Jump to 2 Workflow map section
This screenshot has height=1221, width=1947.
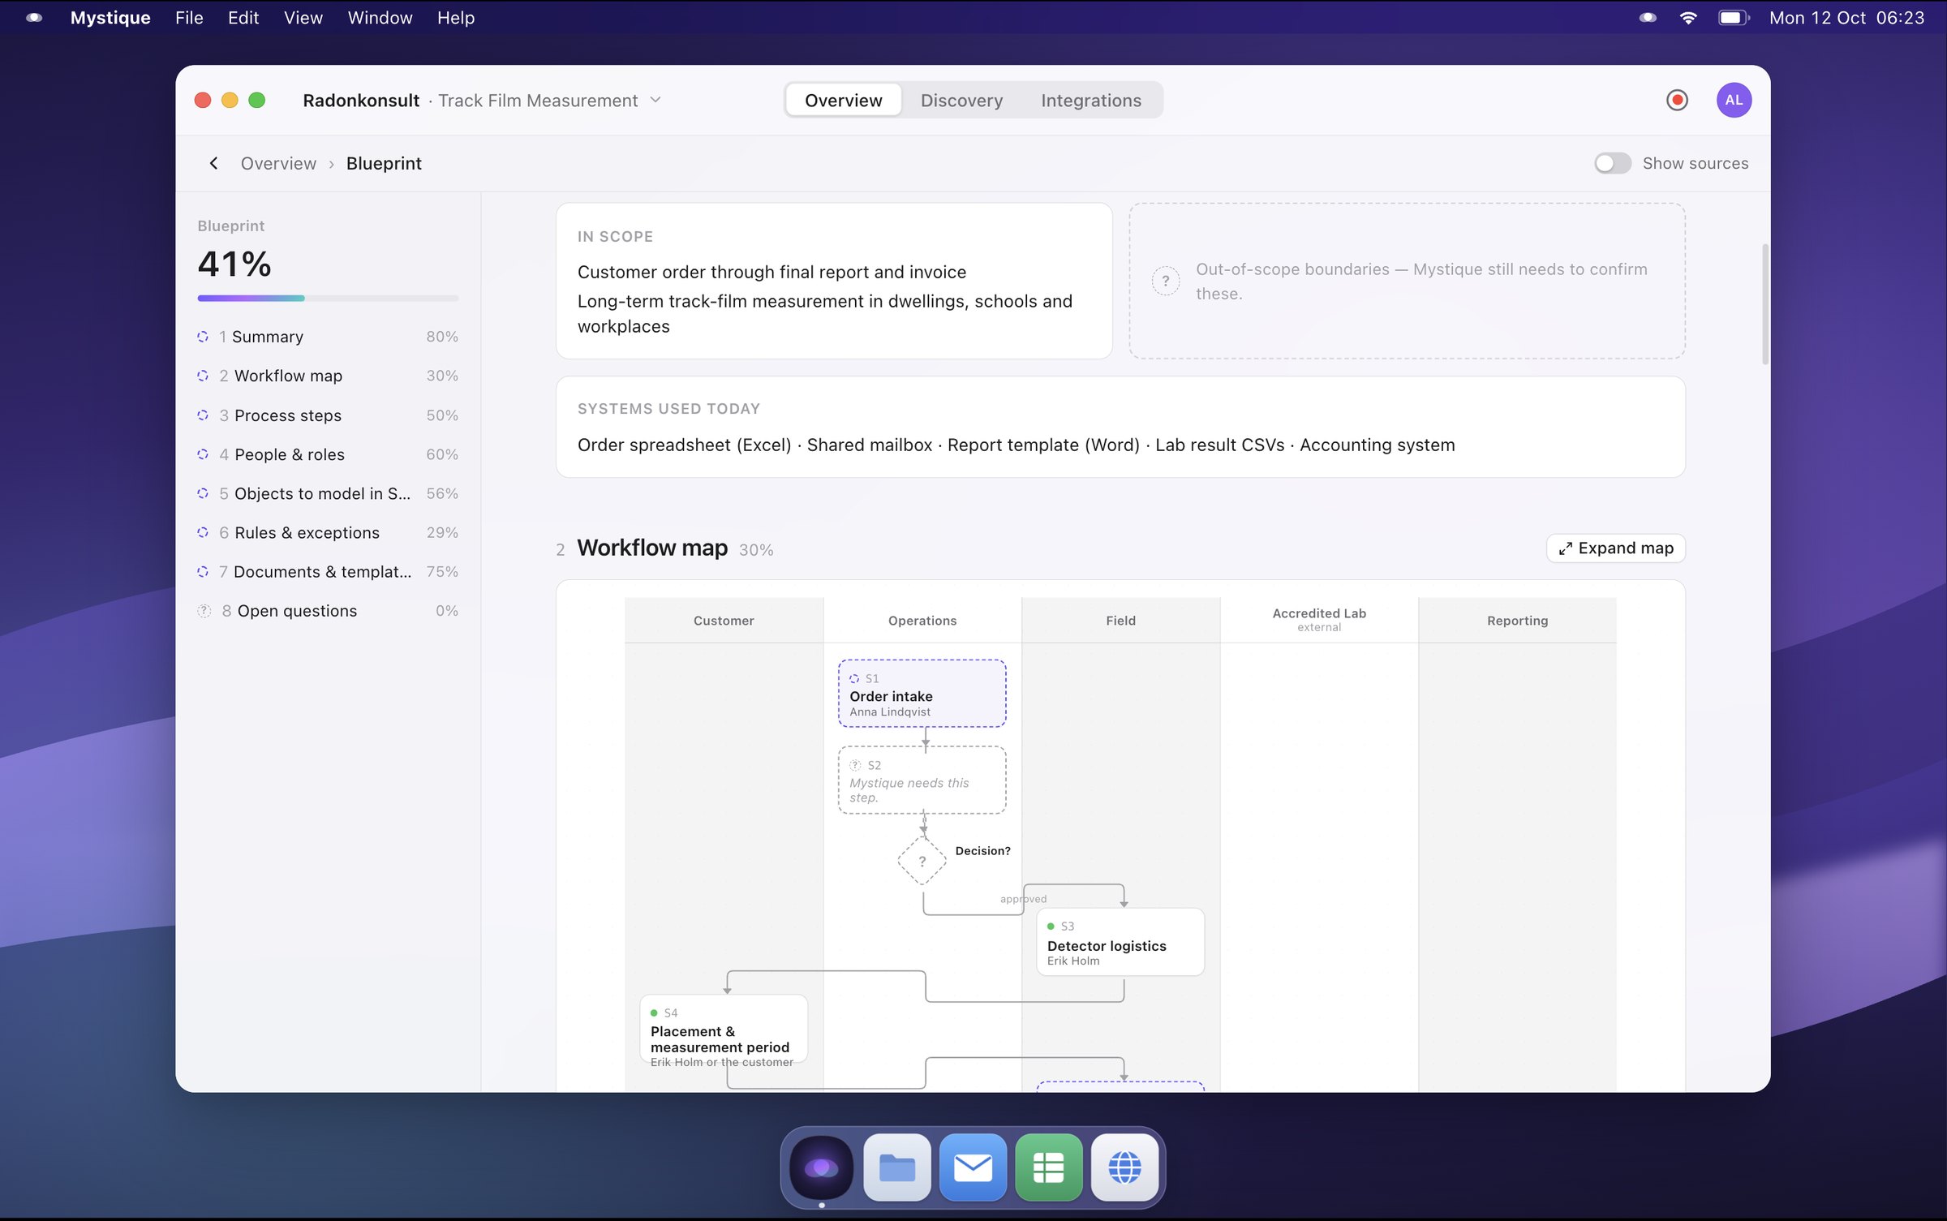click(x=328, y=376)
